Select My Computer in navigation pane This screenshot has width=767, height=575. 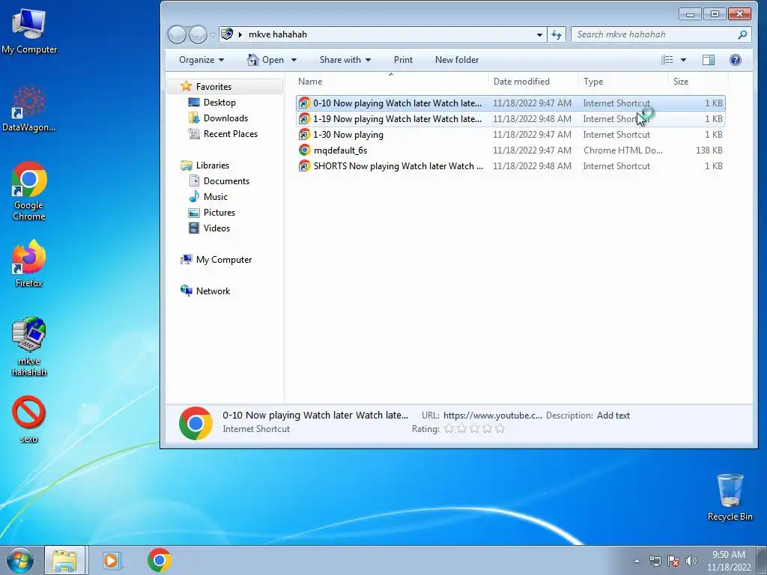click(223, 260)
